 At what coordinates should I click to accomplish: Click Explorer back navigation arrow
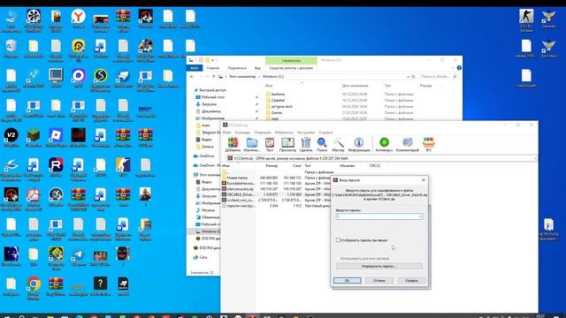click(192, 77)
